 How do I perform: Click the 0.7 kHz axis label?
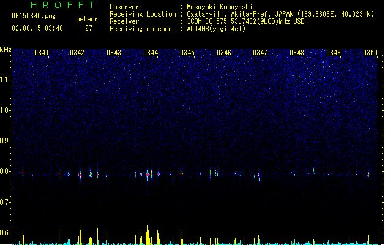(x=6, y=202)
